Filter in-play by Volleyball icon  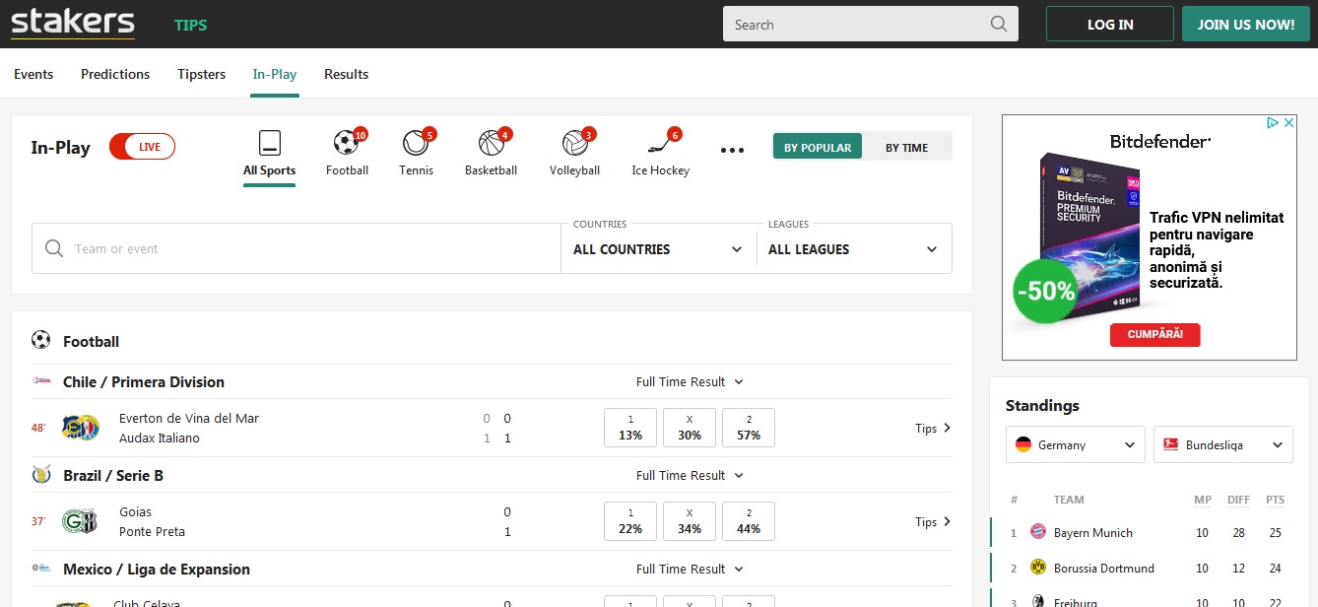[574, 143]
